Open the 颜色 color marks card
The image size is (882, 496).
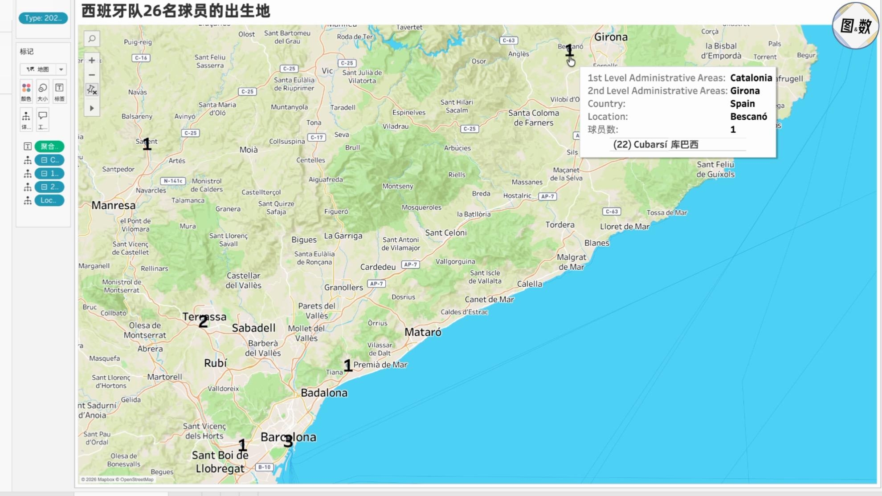[x=26, y=92]
